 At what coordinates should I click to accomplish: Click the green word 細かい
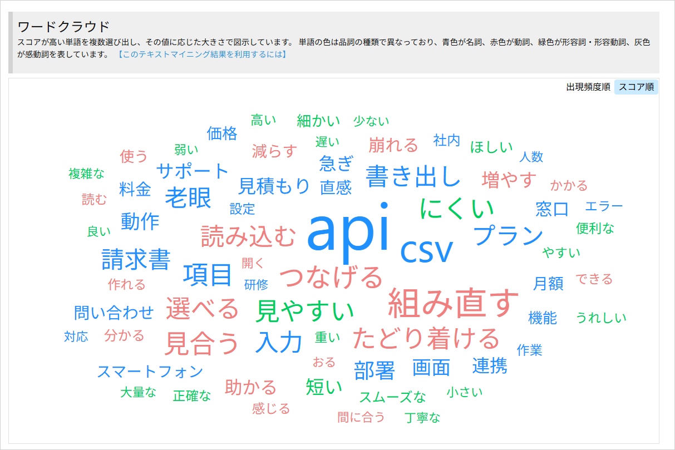(319, 120)
